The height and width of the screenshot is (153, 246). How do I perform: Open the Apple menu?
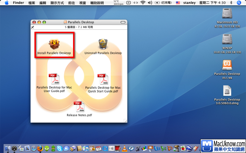(x=6, y=3)
